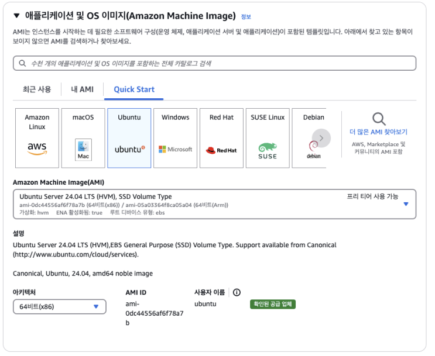This screenshot has height=356, width=435.
Task: Click the 'AMI ID' label
Action: coord(136,292)
